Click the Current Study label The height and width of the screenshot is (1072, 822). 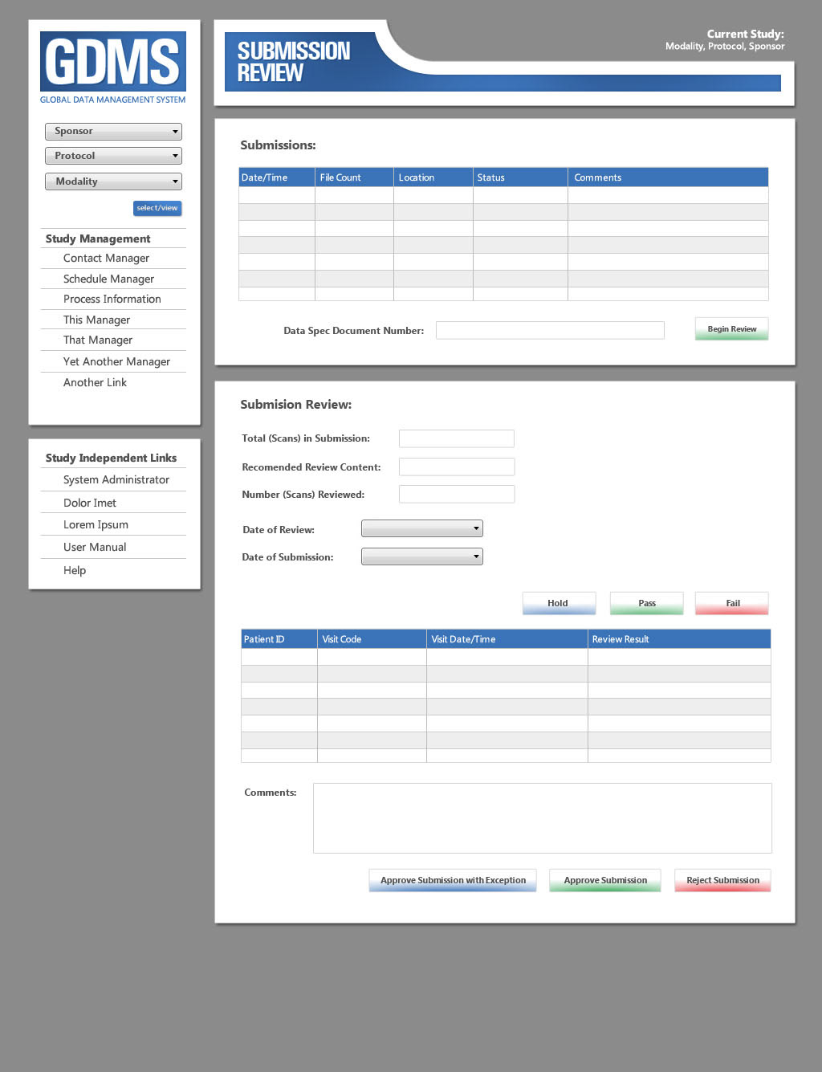tap(745, 34)
